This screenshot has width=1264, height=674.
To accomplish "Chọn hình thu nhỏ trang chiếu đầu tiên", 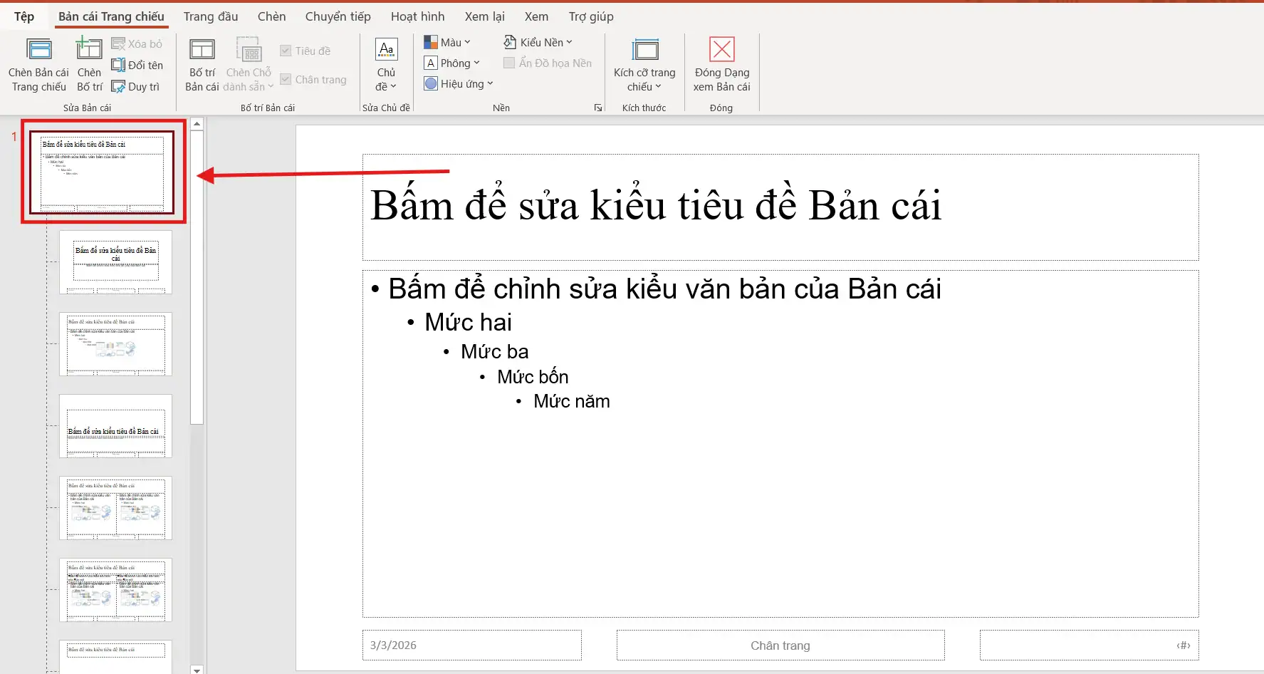I will [103, 172].
